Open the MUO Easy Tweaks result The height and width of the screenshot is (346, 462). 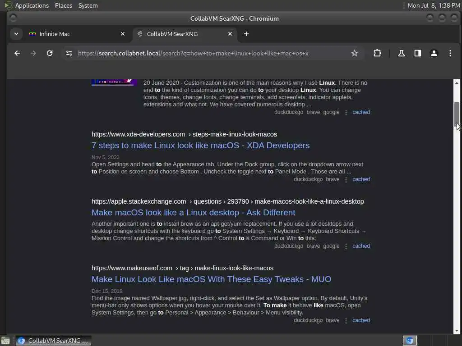point(211,279)
